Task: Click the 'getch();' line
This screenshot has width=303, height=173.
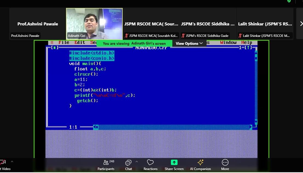Action: [x=88, y=101]
